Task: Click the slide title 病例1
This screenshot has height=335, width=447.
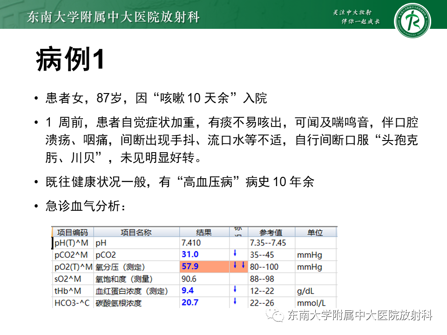Action: 70,59
